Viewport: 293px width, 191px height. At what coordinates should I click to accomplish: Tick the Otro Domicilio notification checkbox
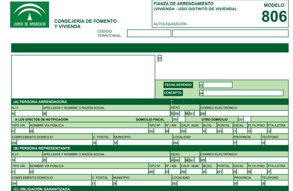tap(247, 119)
